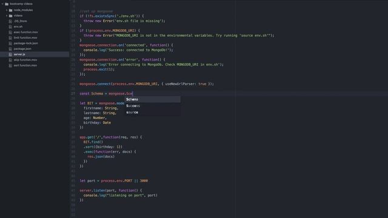Click the 'MONGODB_URI is not in the environmental variables' line

[x=179, y=36]
